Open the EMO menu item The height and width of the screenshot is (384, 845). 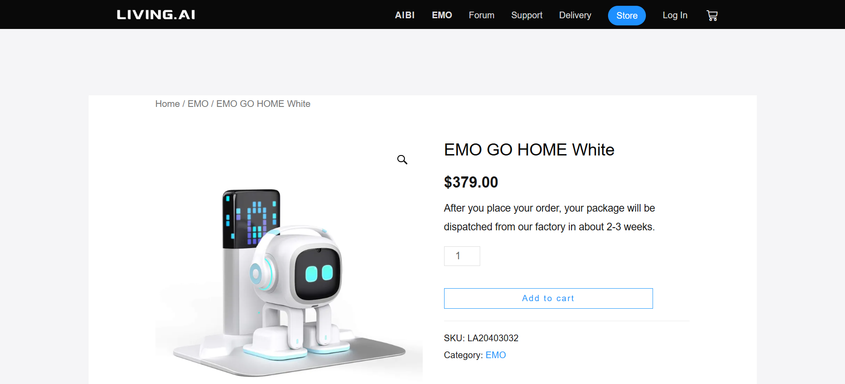442,15
